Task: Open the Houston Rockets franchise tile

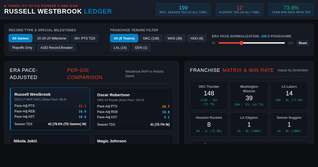Action: [x=209, y=124]
